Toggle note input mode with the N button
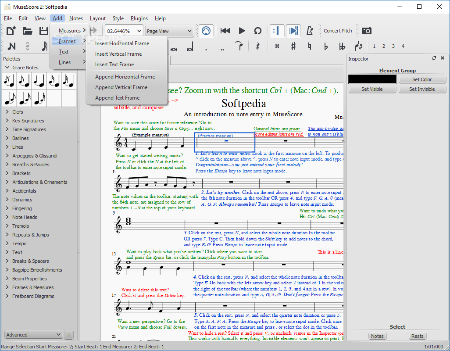 point(11,46)
